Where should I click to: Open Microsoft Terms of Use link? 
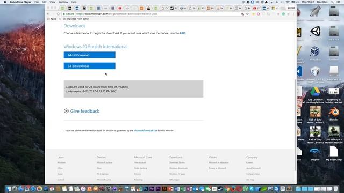tap(145, 131)
